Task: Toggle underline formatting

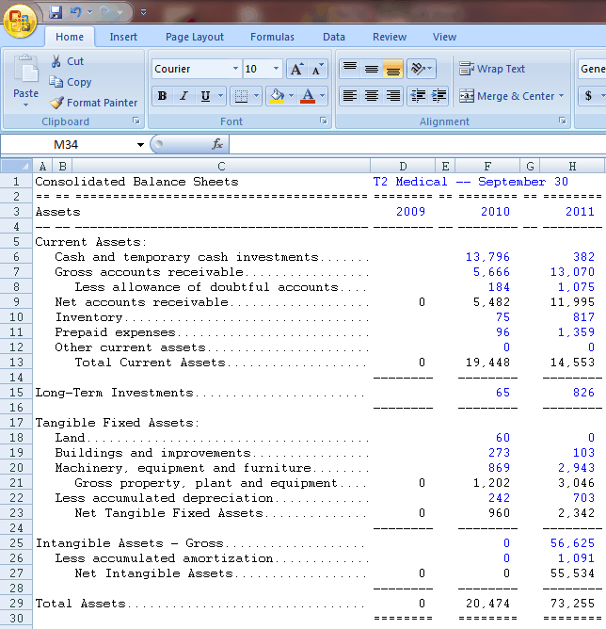Action: 205,96
